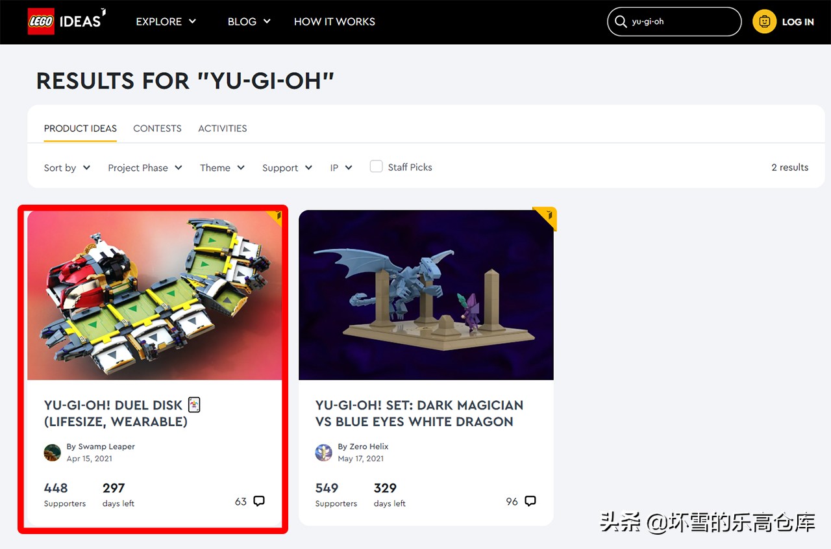Open the How It Works page
The height and width of the screenshot is (549, 831).
coord(334,21)
